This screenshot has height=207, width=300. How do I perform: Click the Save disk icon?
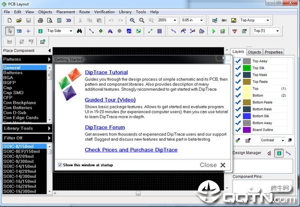pos(28,20)
